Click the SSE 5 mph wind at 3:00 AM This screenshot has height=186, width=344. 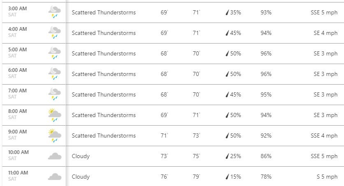tap(324, 12)
